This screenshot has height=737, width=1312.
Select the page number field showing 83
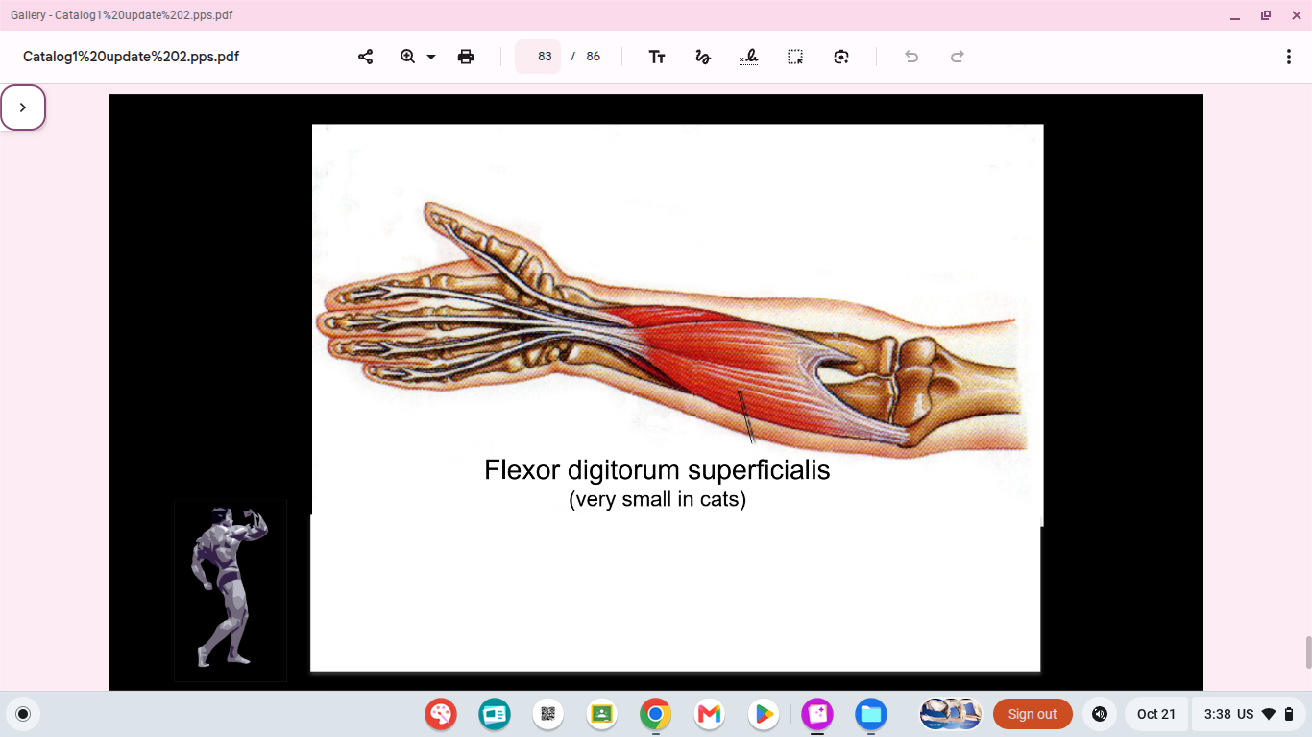tap(538, 57)
